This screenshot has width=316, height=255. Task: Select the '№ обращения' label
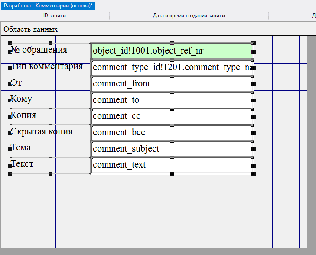tap(39, 50)
